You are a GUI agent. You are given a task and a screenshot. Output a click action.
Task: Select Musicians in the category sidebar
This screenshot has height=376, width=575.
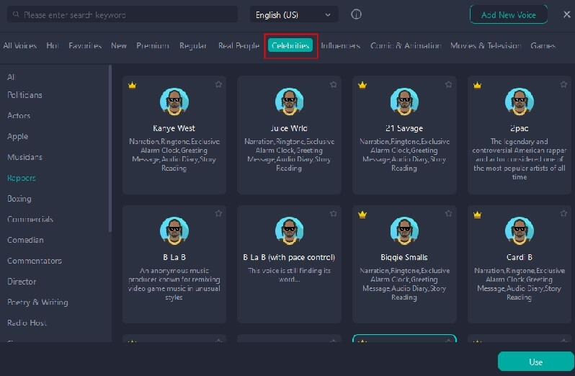click(x=24, y=157)
